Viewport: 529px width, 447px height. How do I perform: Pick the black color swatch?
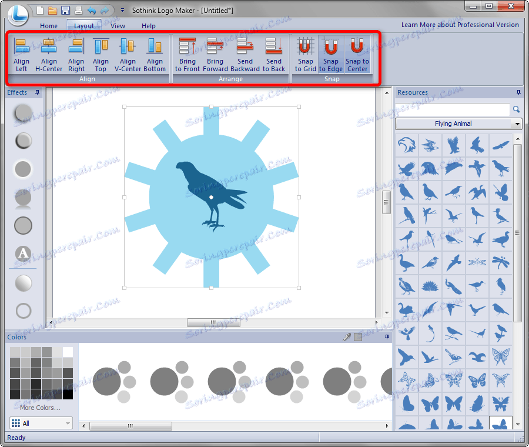point(68,394)
